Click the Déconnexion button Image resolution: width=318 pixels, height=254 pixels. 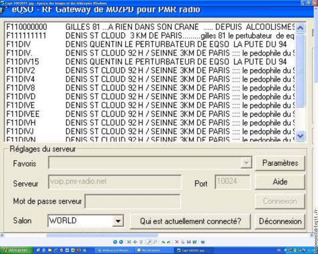pos(280,221)
